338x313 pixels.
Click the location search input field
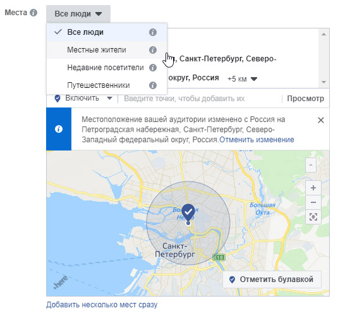click(x=200, y=99)
